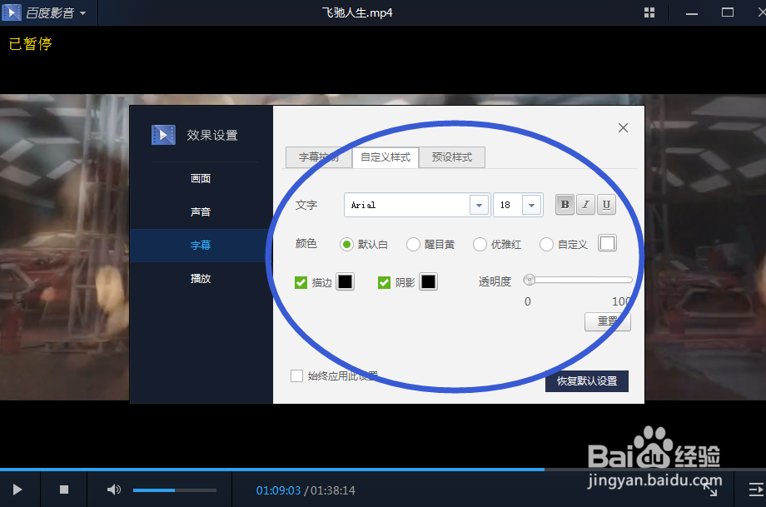Go to the 画面 settings section
The height and width of the screenshot is (507, 766).
point(201,178)
